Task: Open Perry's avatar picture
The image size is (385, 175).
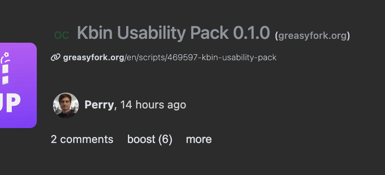Action: pos(66,105)
